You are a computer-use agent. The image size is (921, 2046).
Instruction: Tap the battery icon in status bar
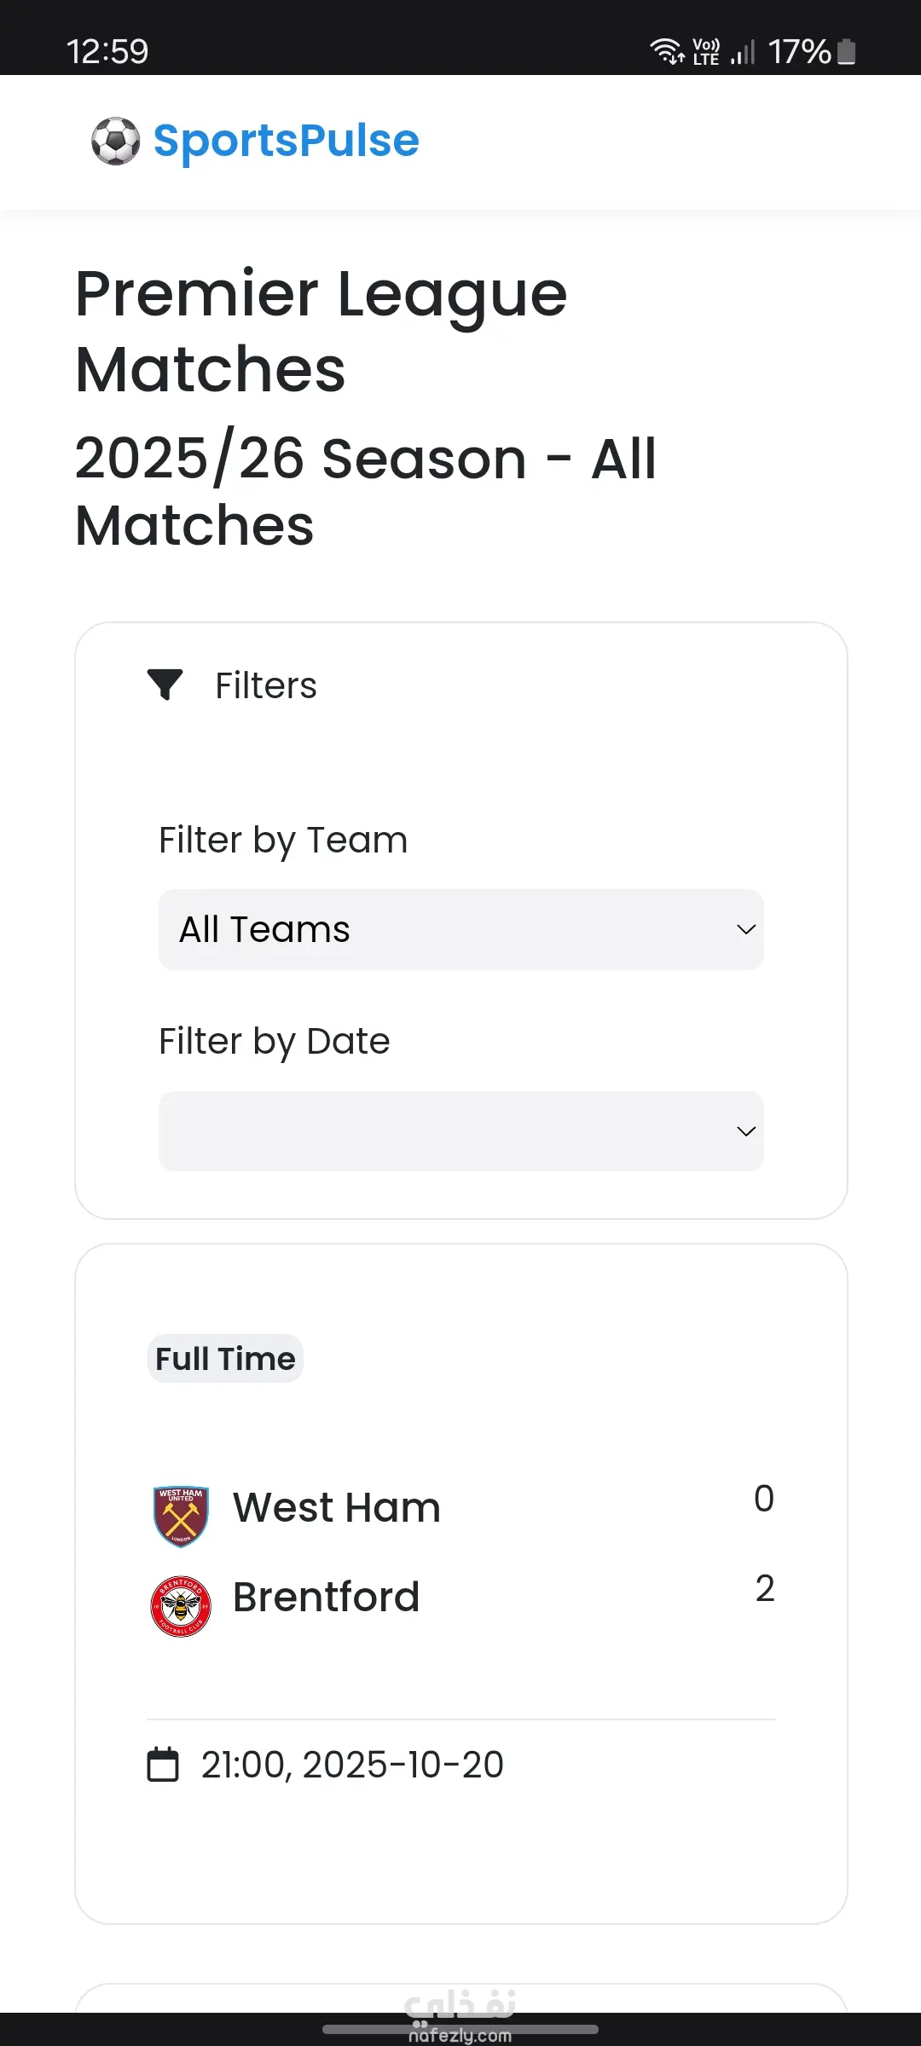pos(846,51)
